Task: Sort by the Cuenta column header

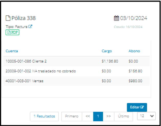Action: click(x=12, y=51)
